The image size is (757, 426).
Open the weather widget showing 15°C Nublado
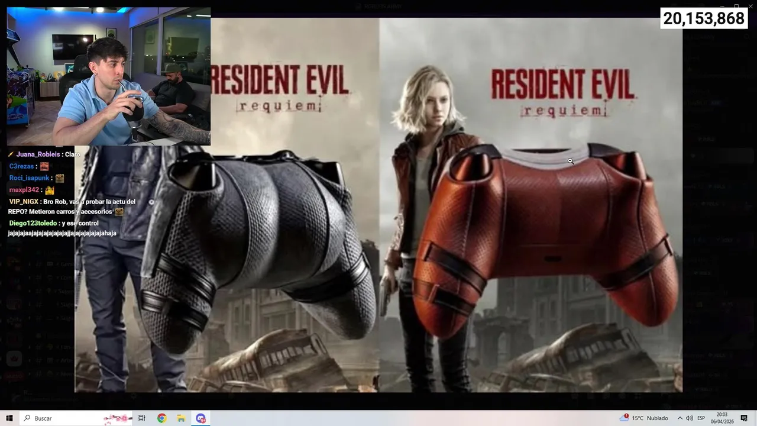point(645,418)
